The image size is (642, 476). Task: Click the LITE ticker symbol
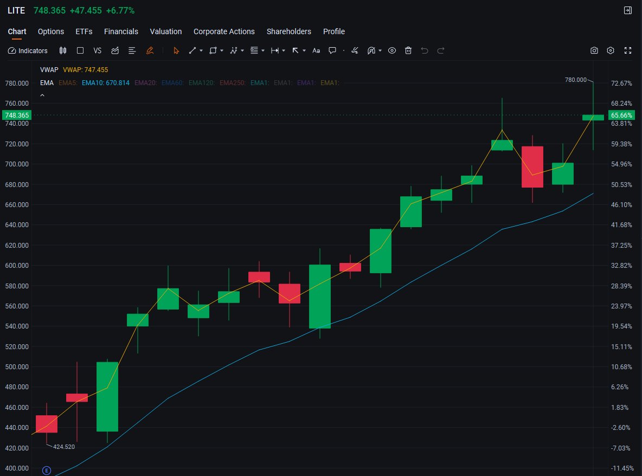tap(16, 11)
